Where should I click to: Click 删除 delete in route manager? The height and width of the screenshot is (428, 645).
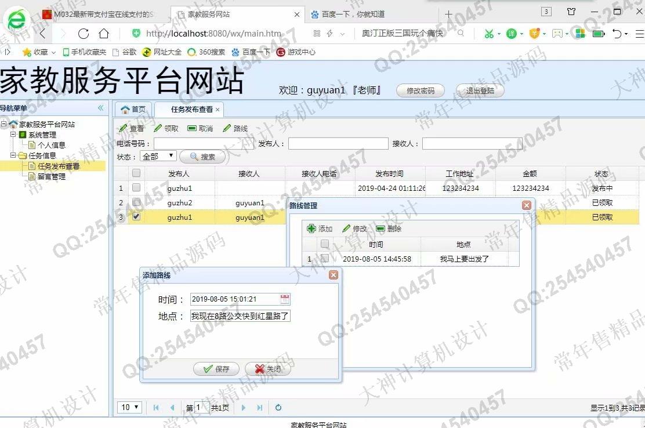tap(389, 228)
